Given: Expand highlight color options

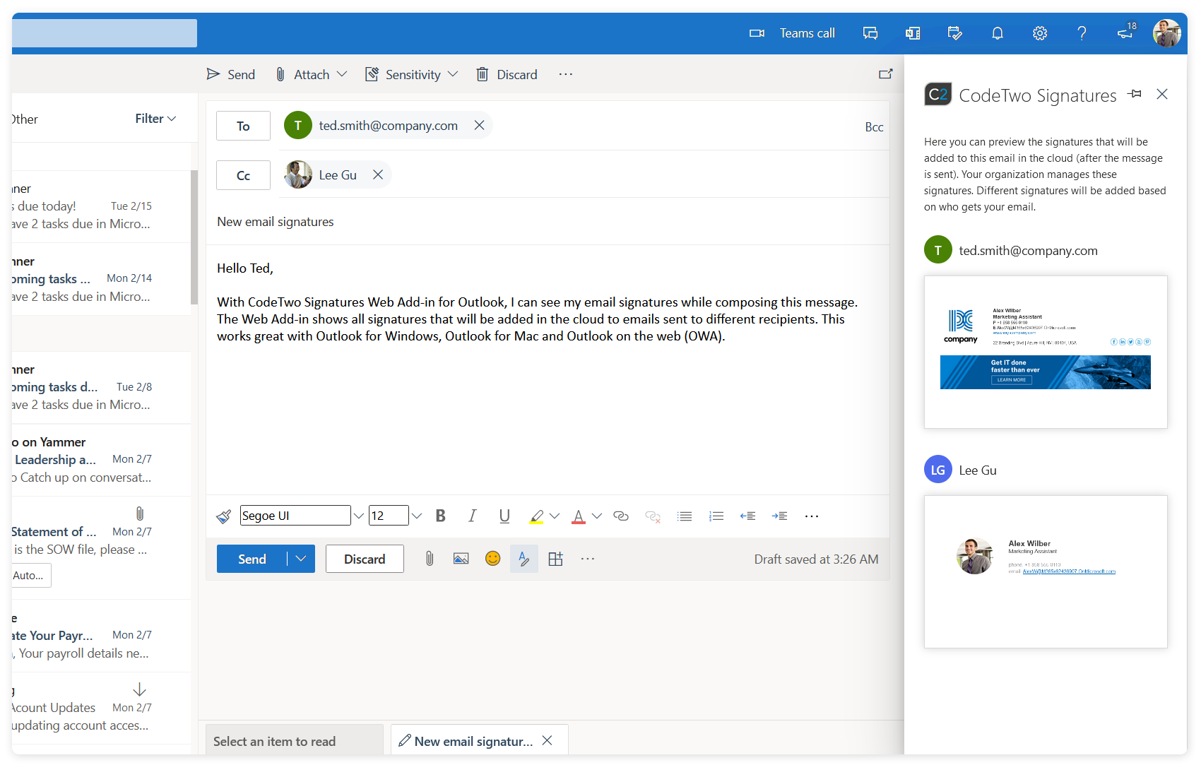Looking at the screenshot, I should point(555,516).
